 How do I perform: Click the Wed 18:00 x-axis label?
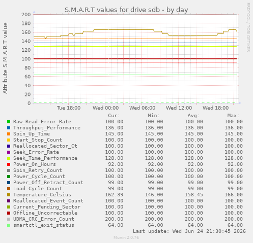(x=216, y=108)
